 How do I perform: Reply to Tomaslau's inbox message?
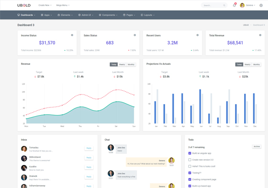89,148
